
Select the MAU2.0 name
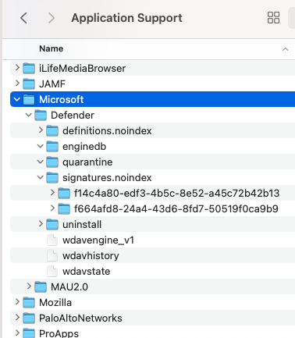pyautogui.click(x=69, y=287)
